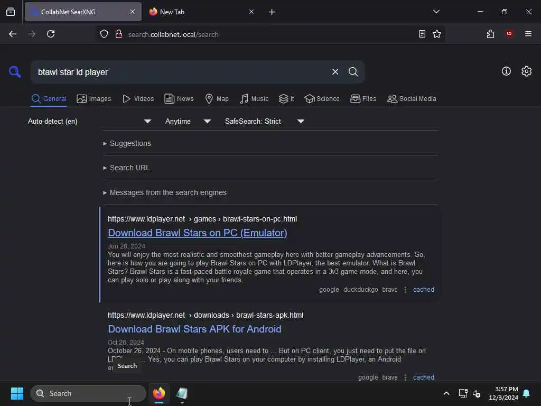Open cached link of first result
This screenshot has width=541, height=406.
[x=423, y=290]
